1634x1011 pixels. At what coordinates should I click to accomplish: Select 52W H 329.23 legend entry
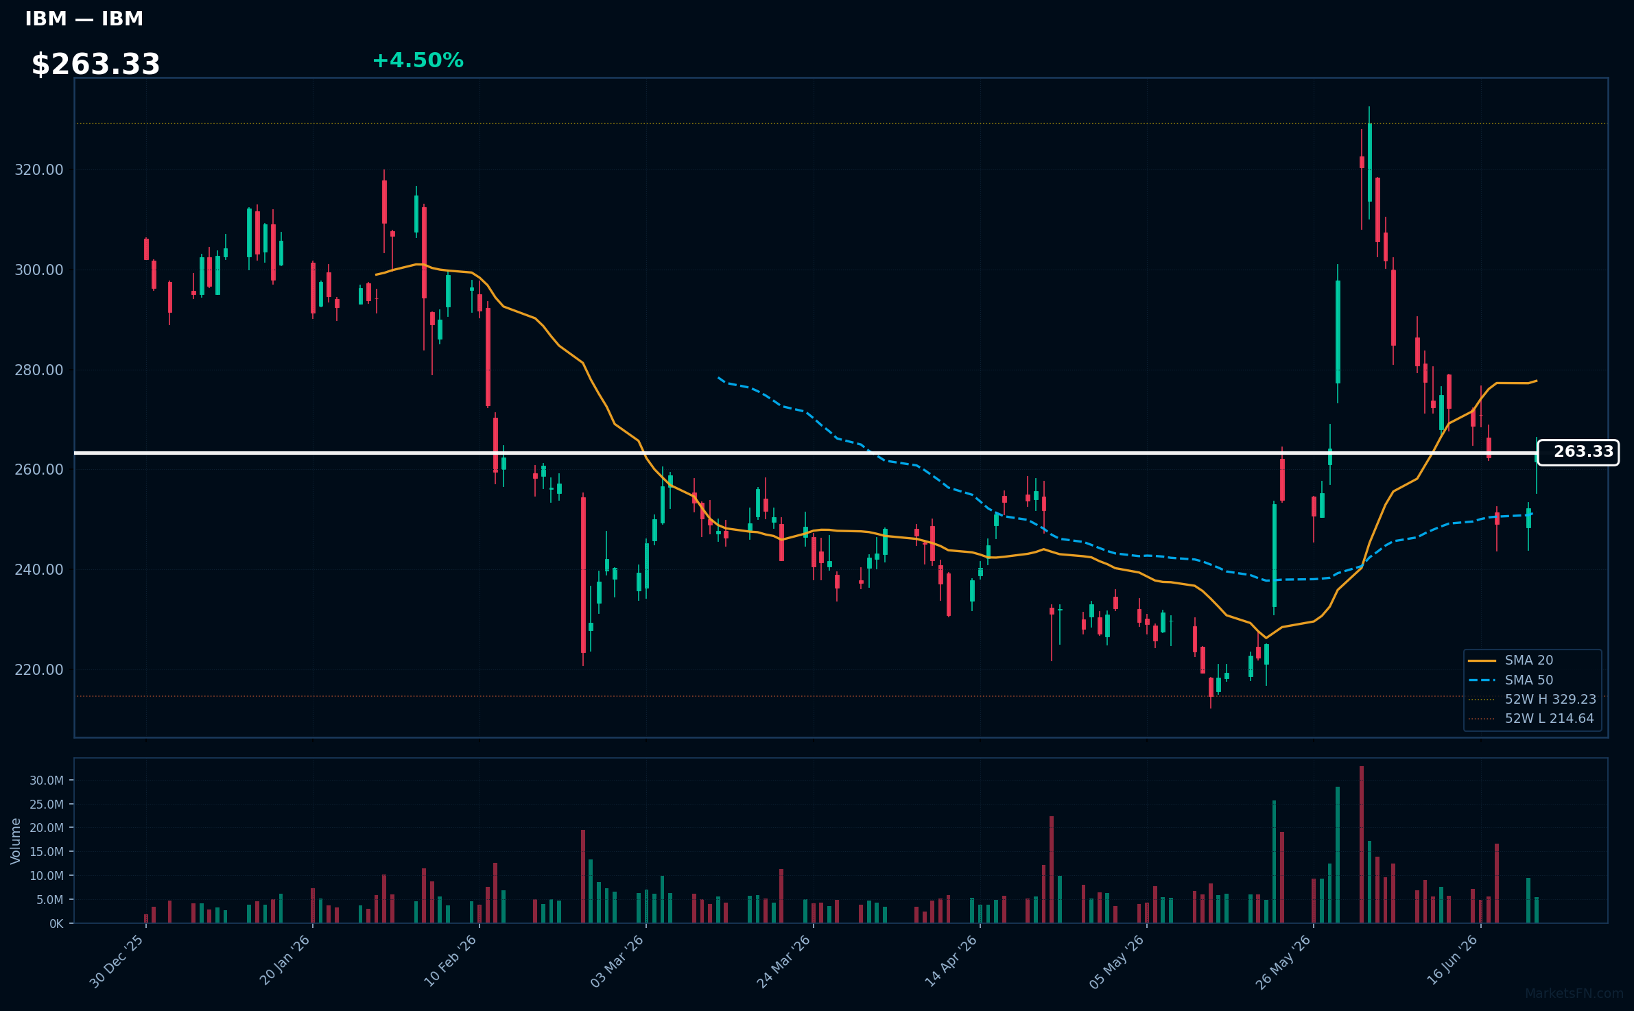(x=1532, y=700)
